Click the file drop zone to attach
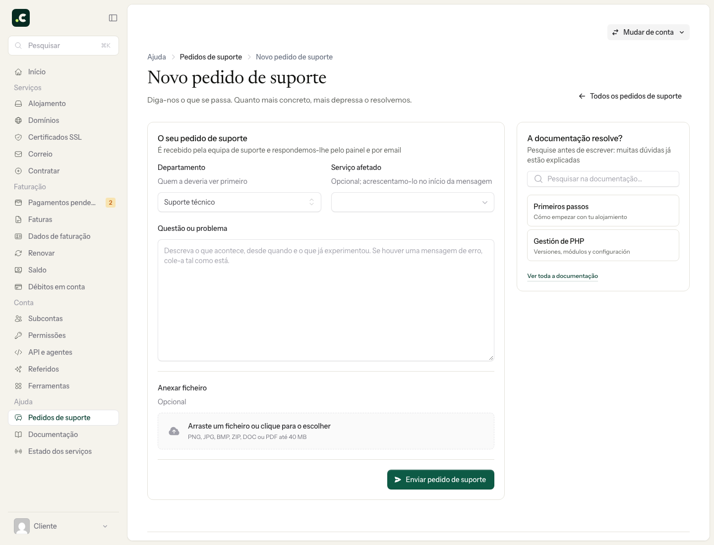 point(326,431)
